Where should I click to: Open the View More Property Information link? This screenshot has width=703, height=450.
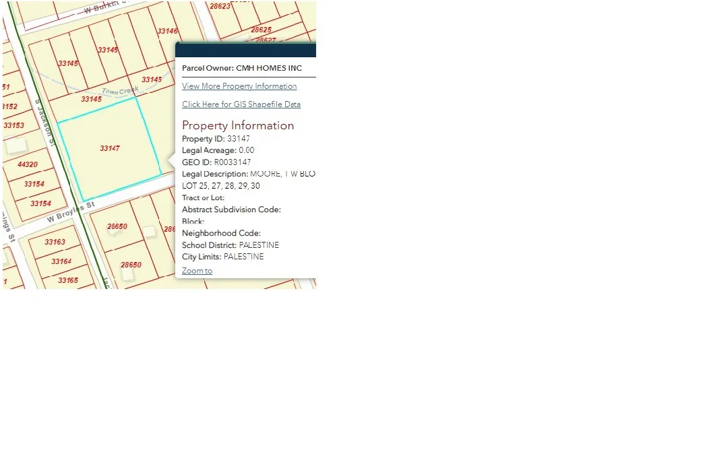click(x=239, y=86)
